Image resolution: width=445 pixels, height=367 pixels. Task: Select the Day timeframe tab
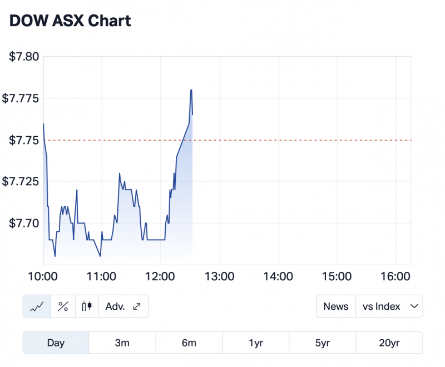[56, 343]
